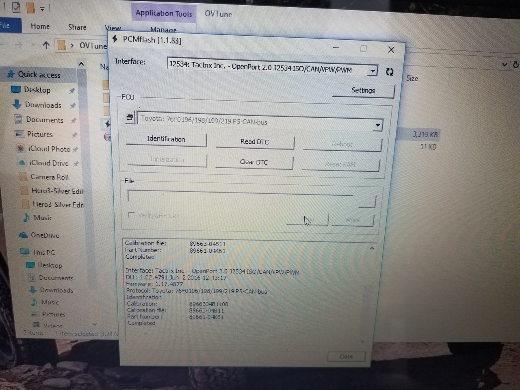The width and height of the screenshot is (520, 390).
Task: Open the ECU selection window icon
Action: pyautogui.click(x=130, y=118)
